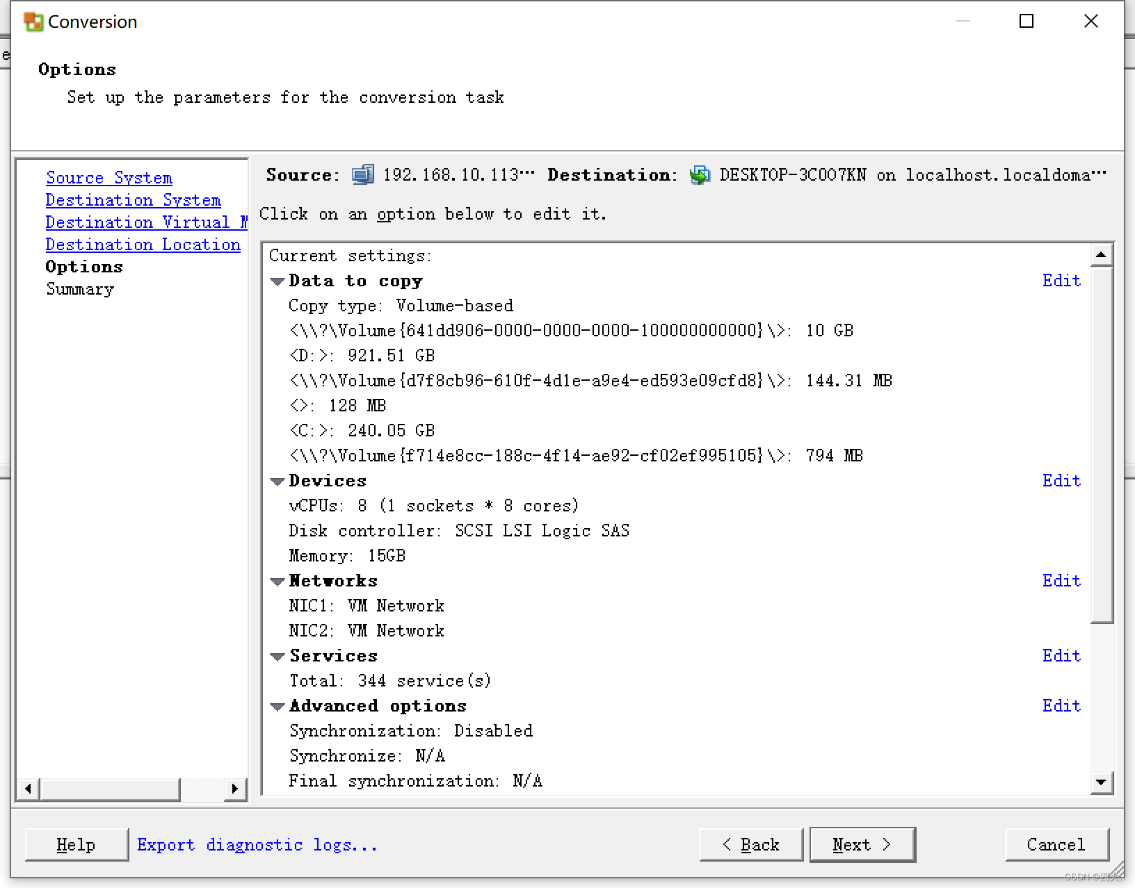
Task: Edit the Data to copy settings
Action: tap(1061, 280)
